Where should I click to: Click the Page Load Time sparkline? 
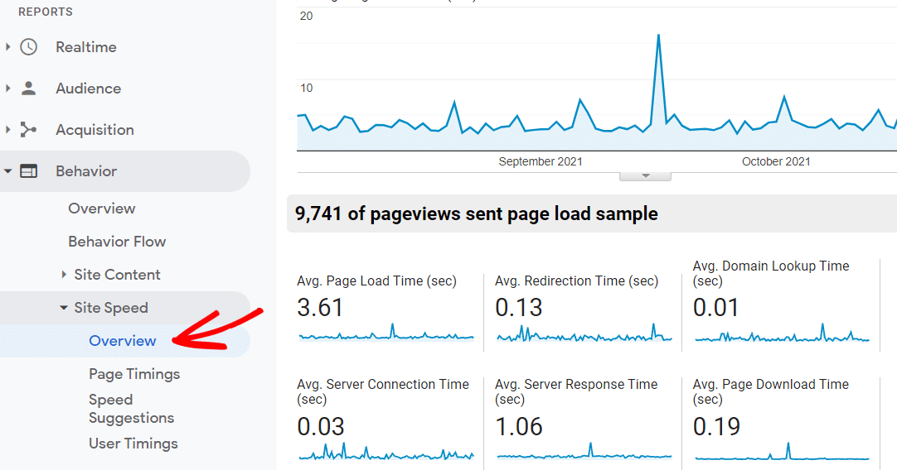coord(386,333)
